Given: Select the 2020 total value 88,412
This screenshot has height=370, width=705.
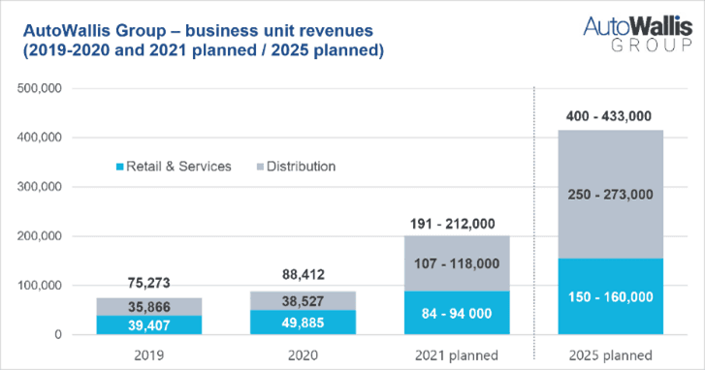Looking at the screenshot, I should click(x=303, y=274).
